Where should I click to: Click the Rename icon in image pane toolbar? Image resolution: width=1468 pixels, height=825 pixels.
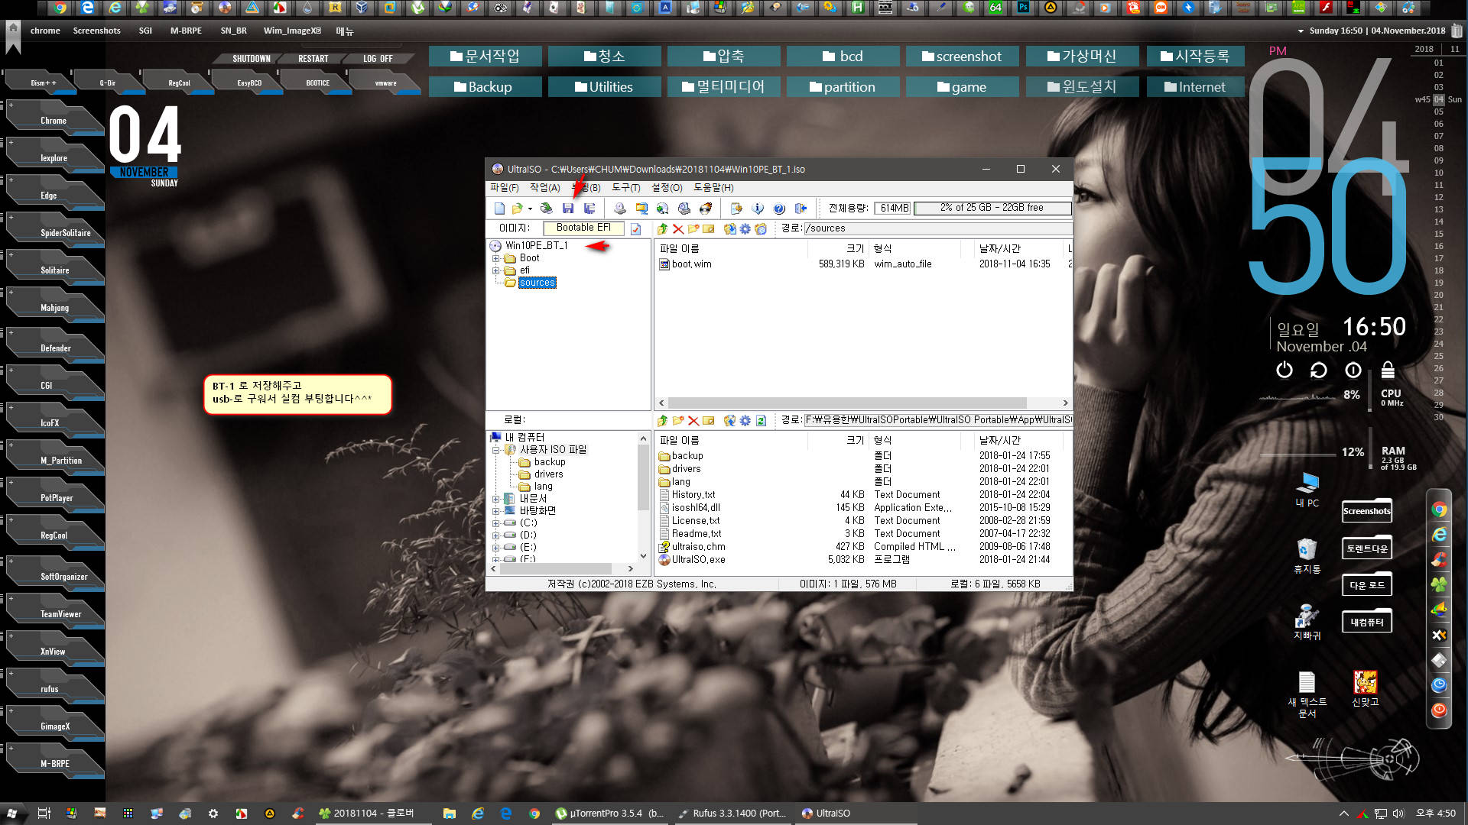tap(709, 229)
